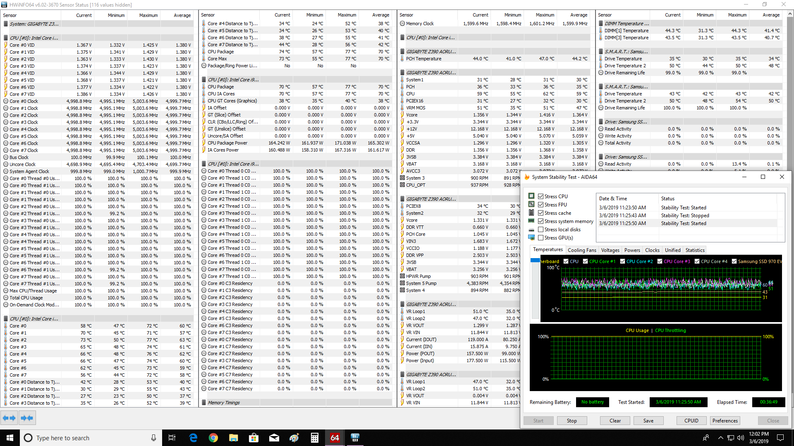Click the CPU chip icon beside Stress CPU

pyautogui.click(x=531, y=196)
